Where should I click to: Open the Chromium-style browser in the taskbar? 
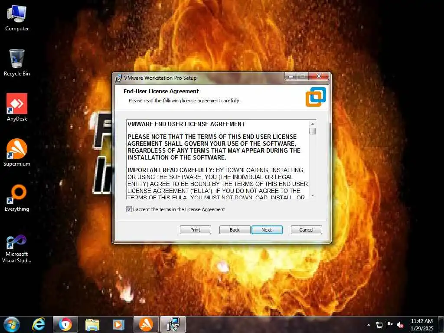click(65, 324)
